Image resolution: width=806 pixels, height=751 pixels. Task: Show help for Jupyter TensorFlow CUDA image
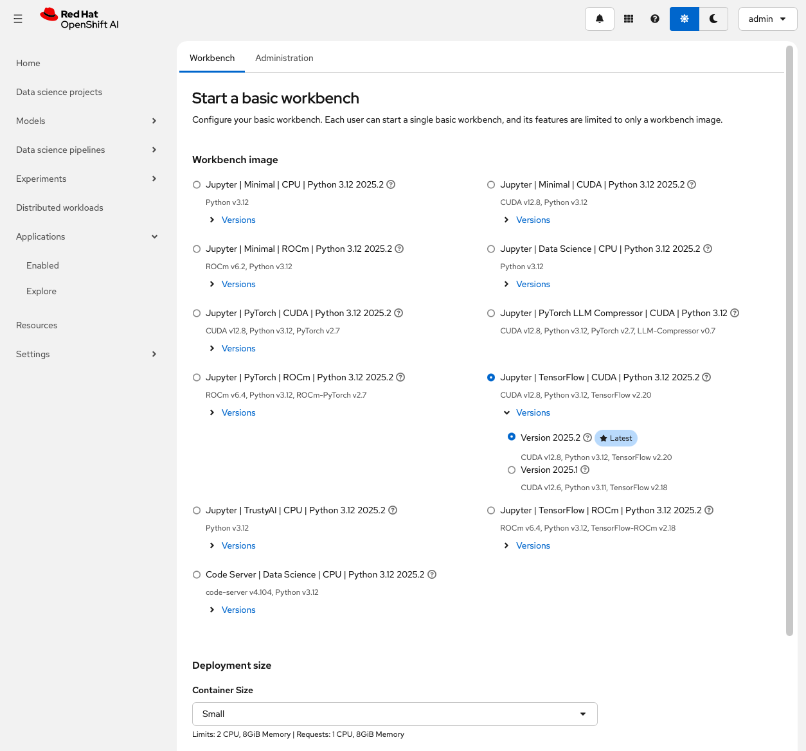tap(706, 377)
